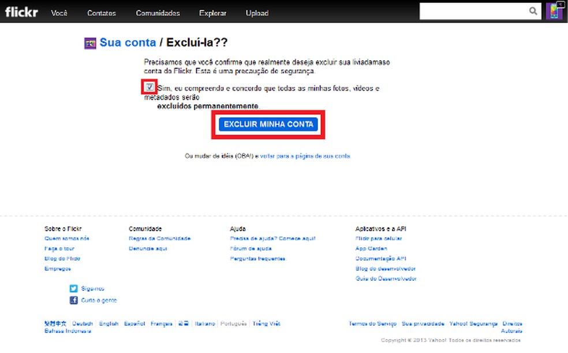
Task: Click Regras da Comunidade
Action: (x=161, y=238)
